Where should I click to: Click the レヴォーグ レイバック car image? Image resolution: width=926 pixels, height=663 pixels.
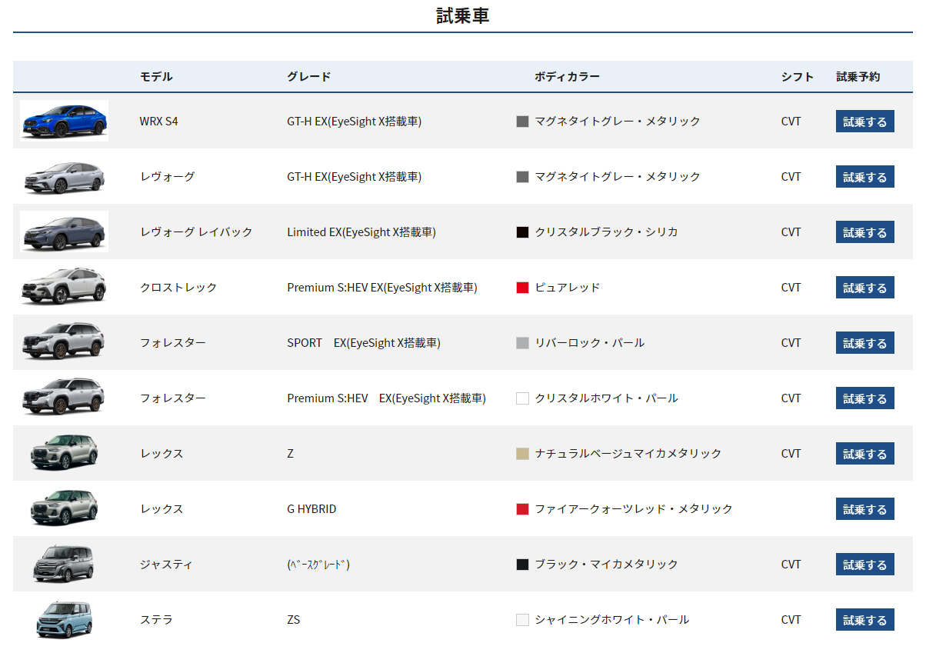point(64,232)
